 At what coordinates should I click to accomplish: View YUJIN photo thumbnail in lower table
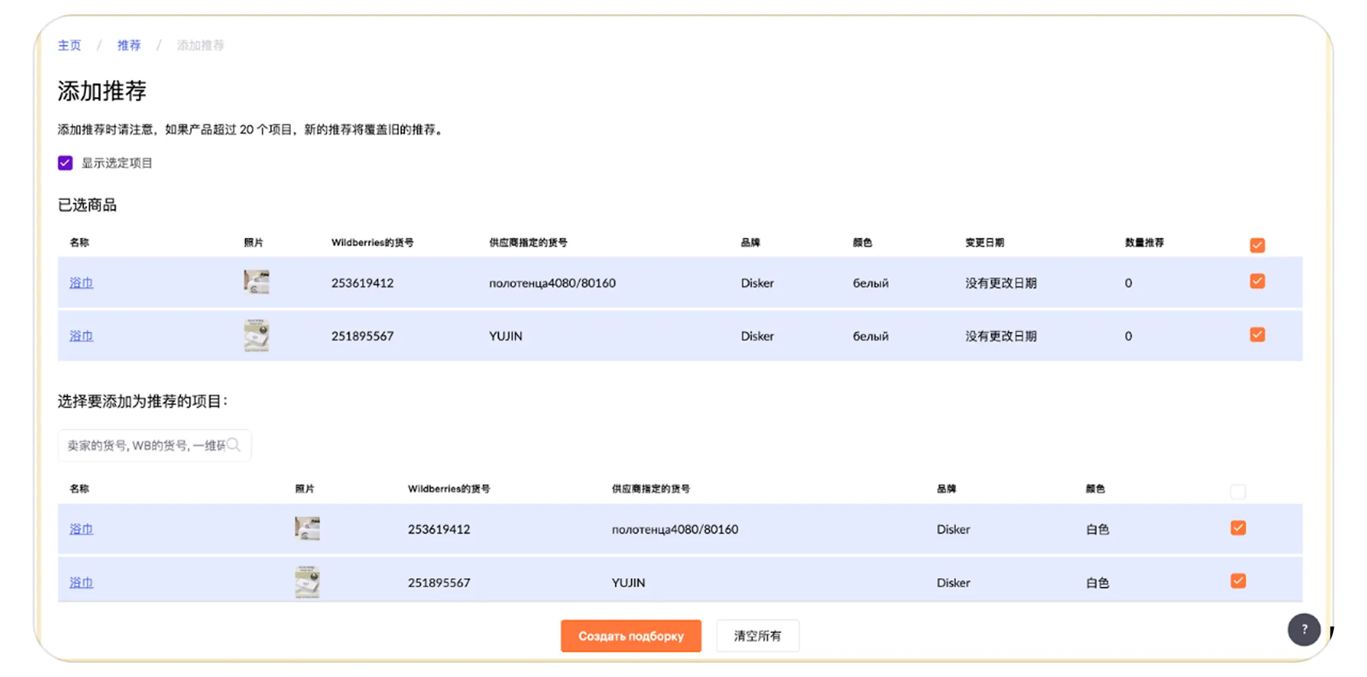307,582
